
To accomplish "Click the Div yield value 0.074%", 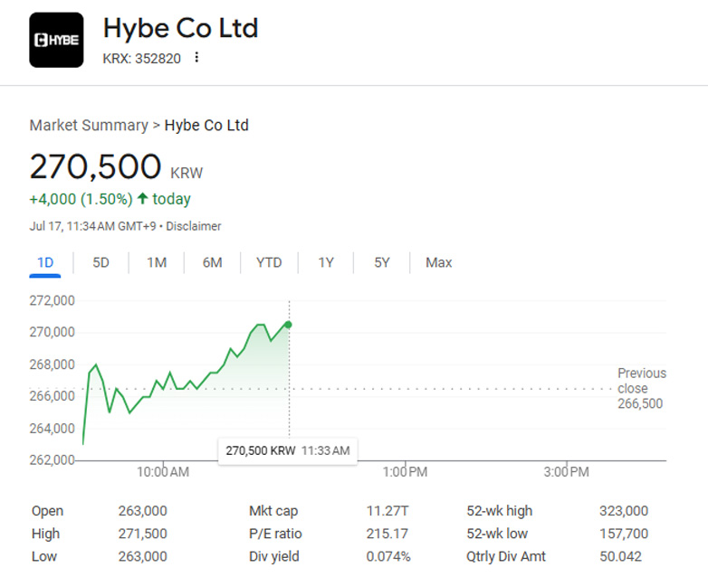I will [388, 556].
